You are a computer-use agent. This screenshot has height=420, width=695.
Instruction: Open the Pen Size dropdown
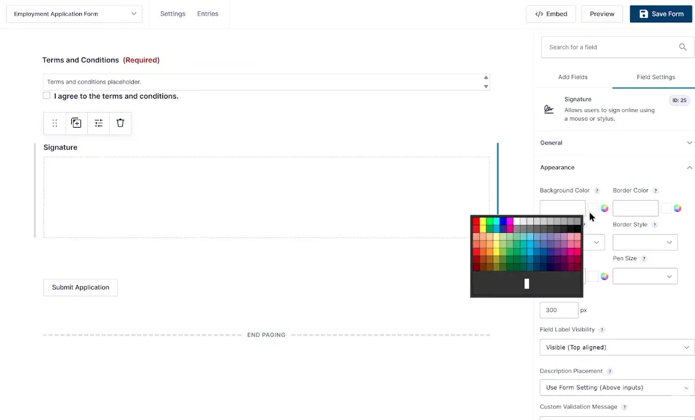point(645,276)
